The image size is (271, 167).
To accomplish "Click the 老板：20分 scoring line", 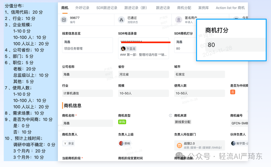I will point(25,69).
